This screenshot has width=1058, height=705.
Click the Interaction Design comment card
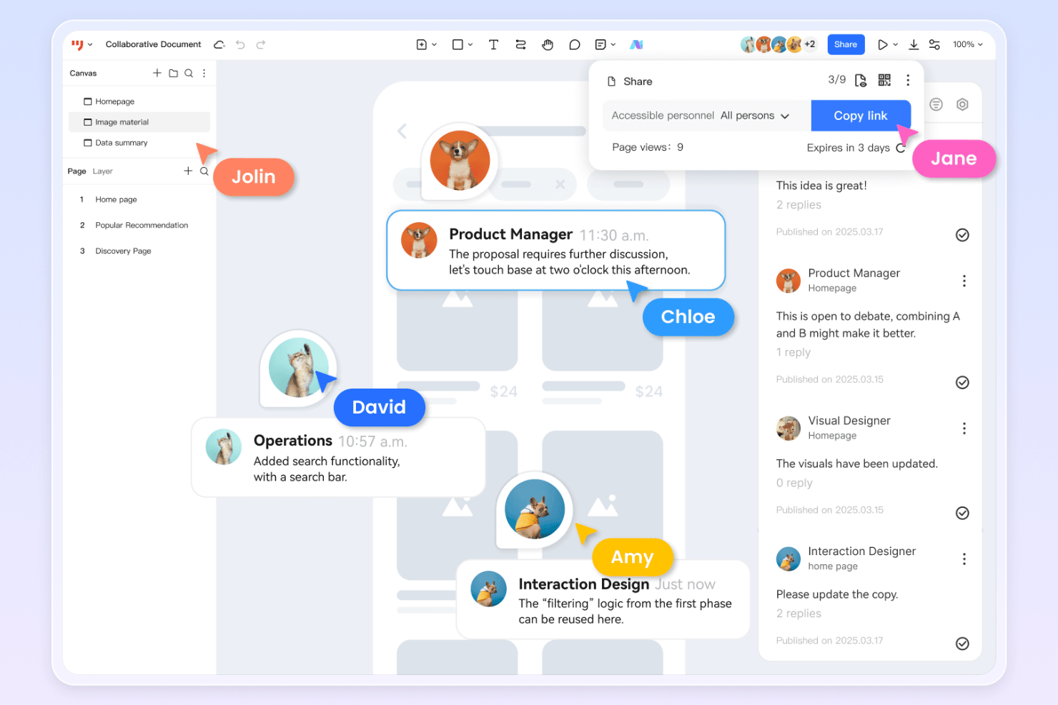pos(603,599)
